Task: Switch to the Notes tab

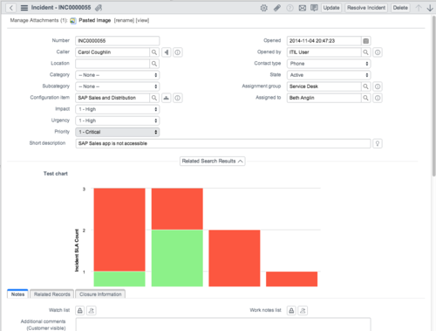Action: 17,294
